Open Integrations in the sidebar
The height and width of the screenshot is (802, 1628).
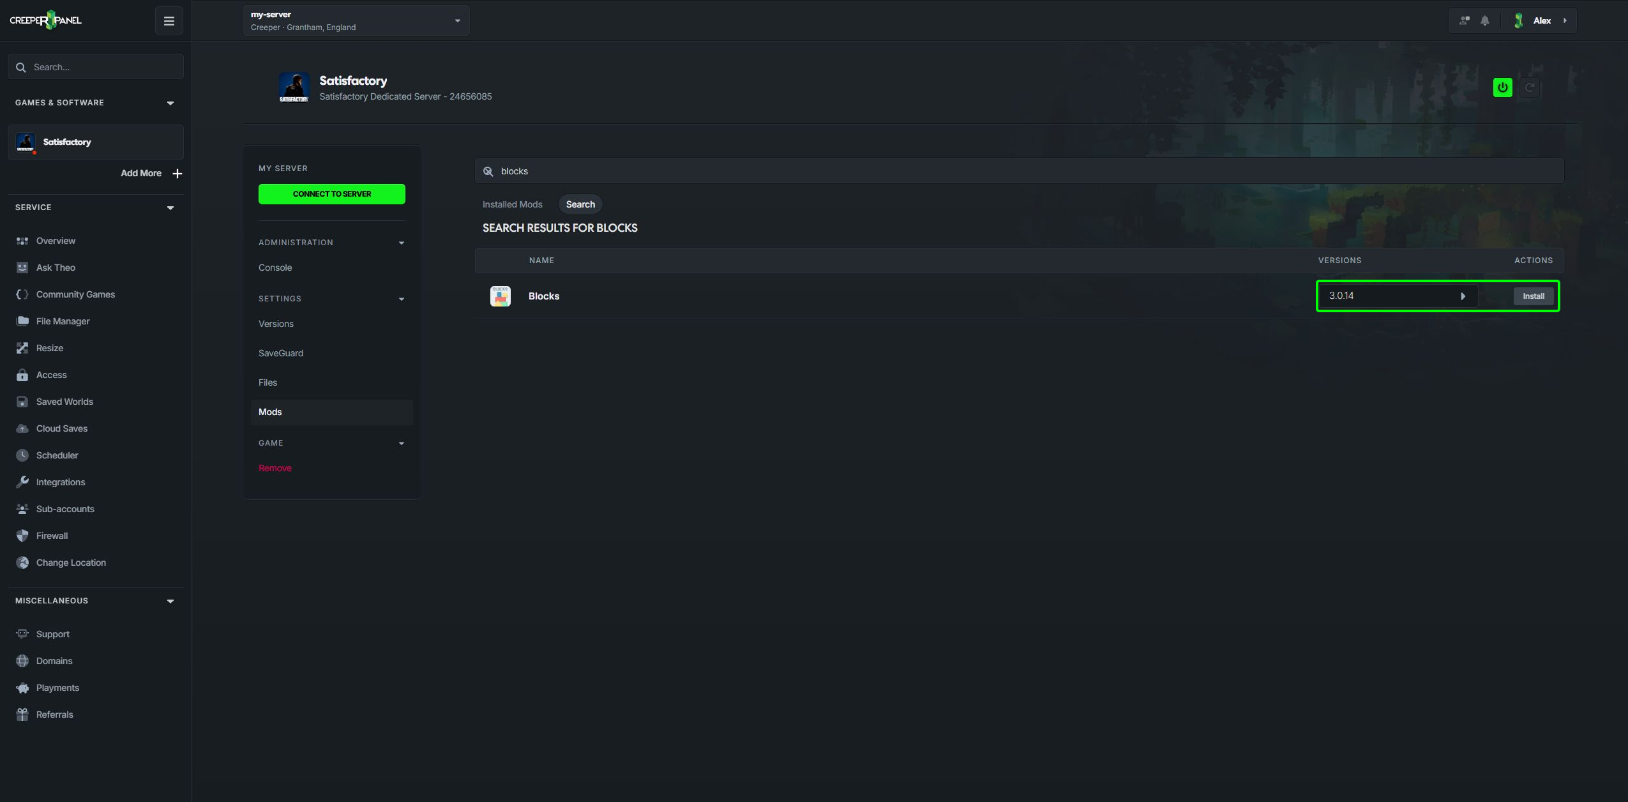(61, 482)
